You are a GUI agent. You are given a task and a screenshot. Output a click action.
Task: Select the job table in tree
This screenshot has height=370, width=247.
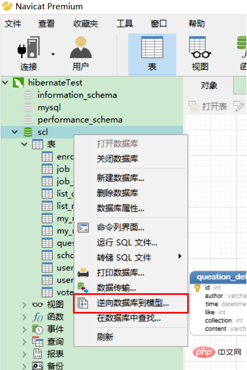tap(63, 169)
